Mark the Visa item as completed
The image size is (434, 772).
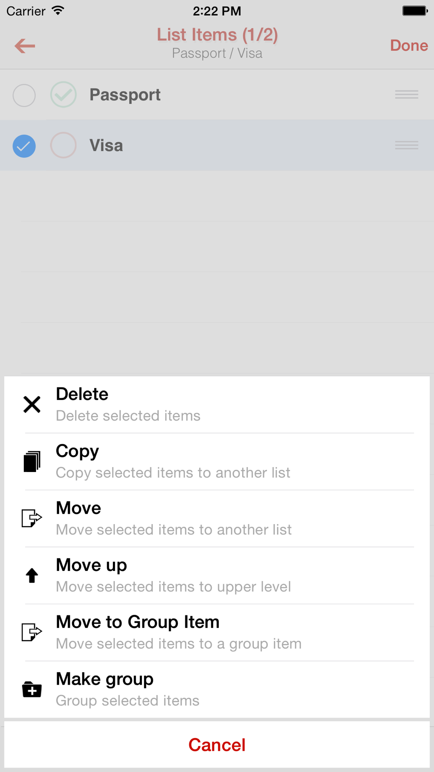coord(63,145)
